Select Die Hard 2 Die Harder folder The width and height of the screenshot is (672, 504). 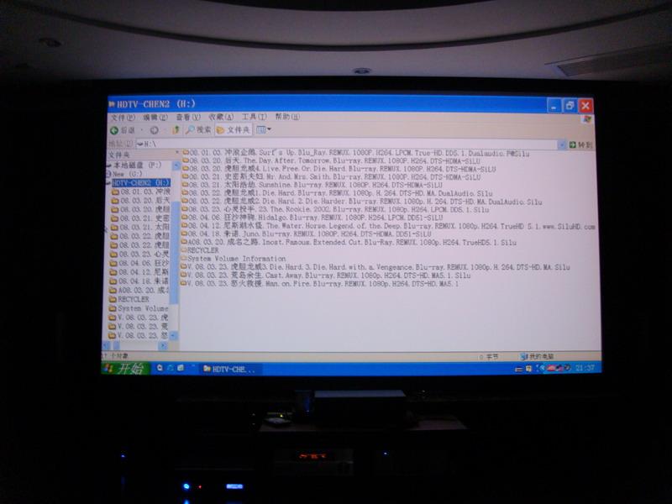click(x=362, y=202)
